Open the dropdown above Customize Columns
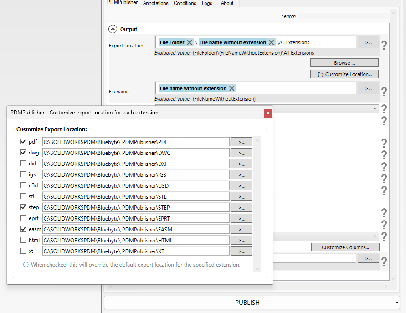 [375, 236]
